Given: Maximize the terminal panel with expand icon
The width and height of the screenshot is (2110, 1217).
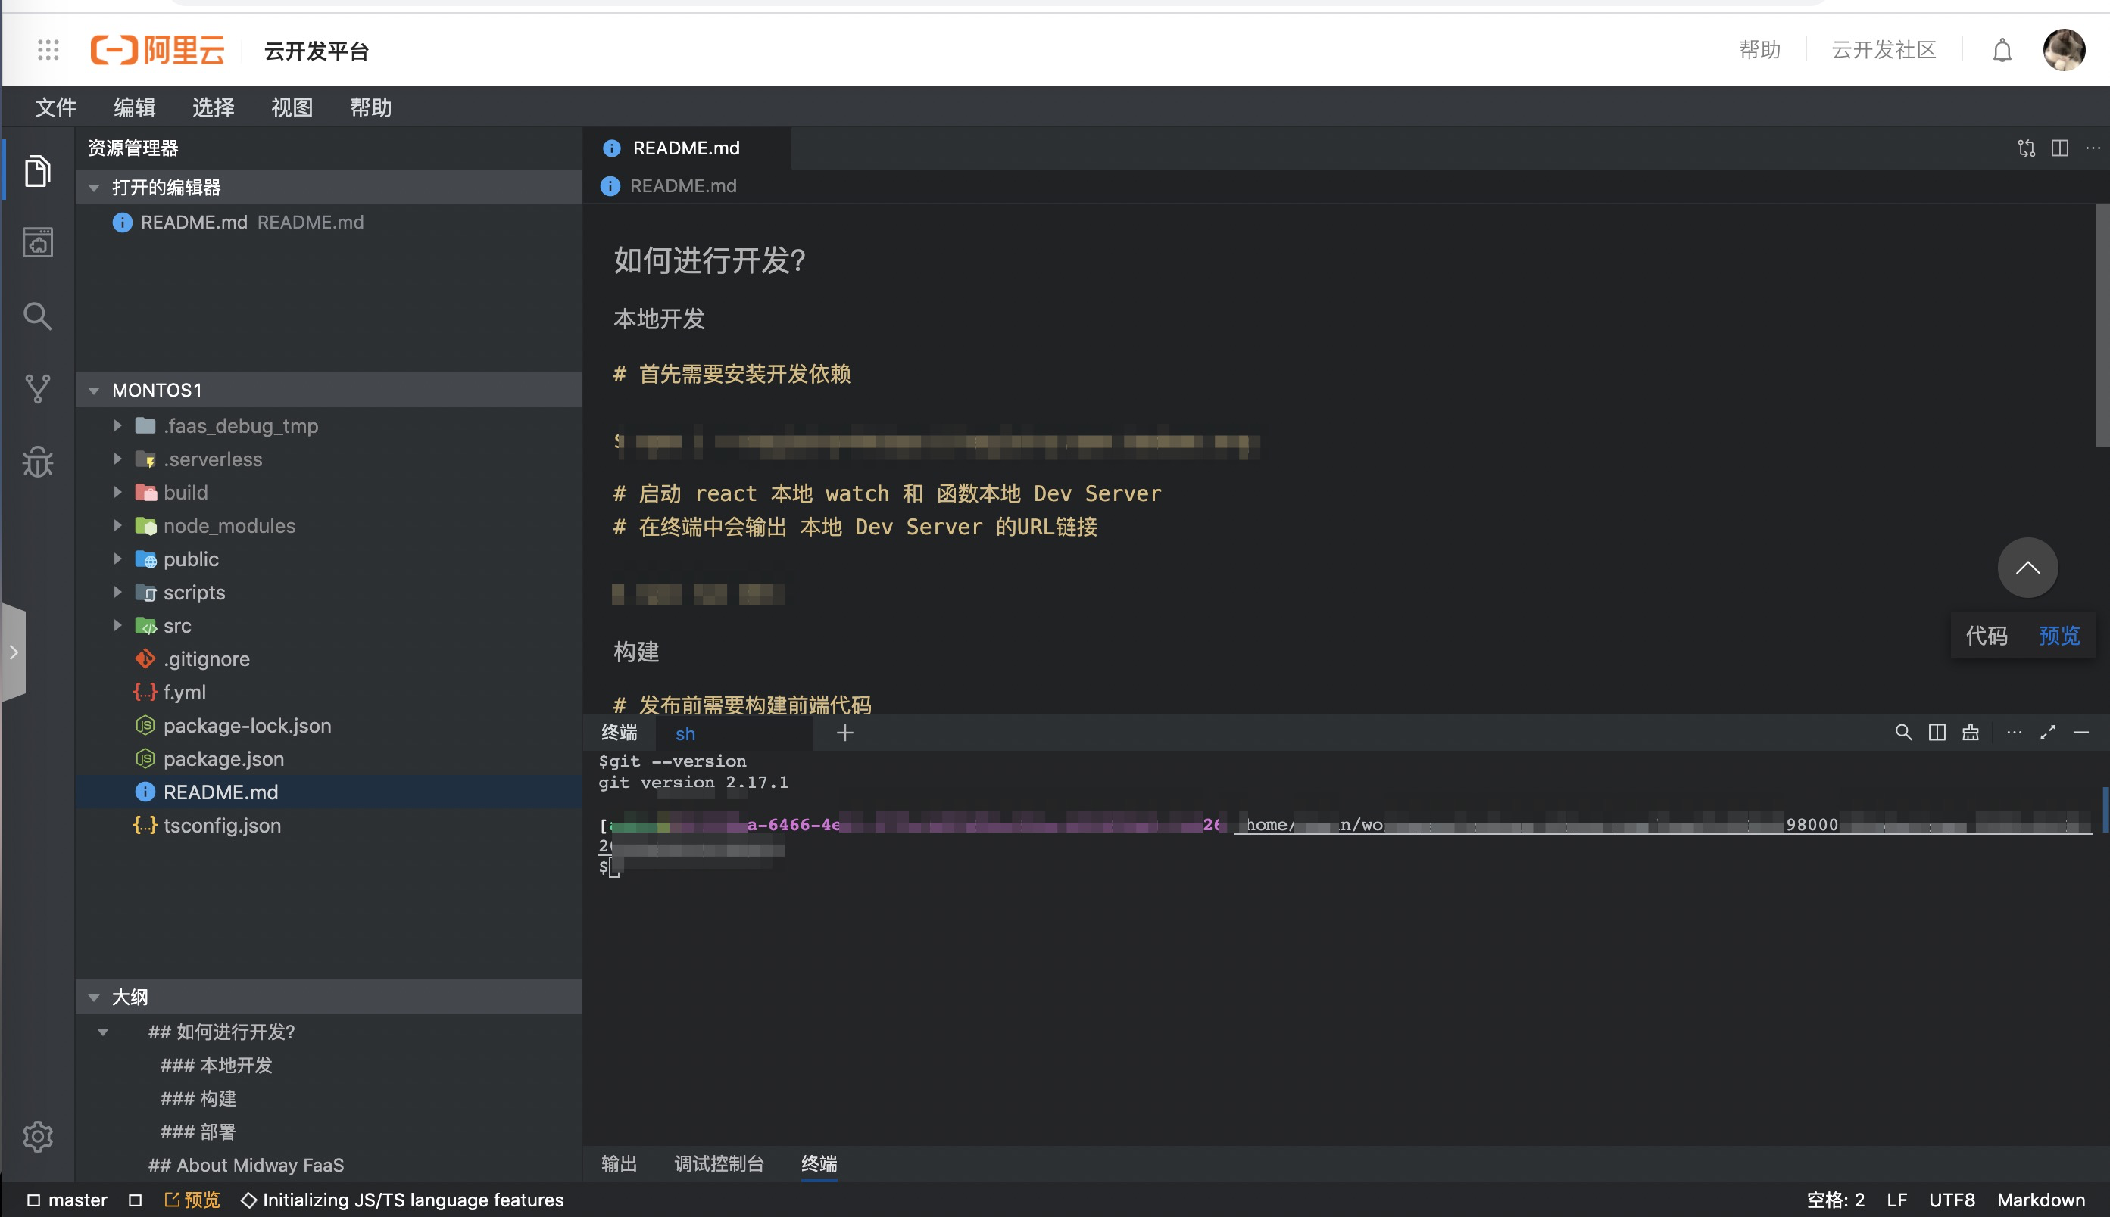Looking at the screenshot, I should (x=2047, y=733).
